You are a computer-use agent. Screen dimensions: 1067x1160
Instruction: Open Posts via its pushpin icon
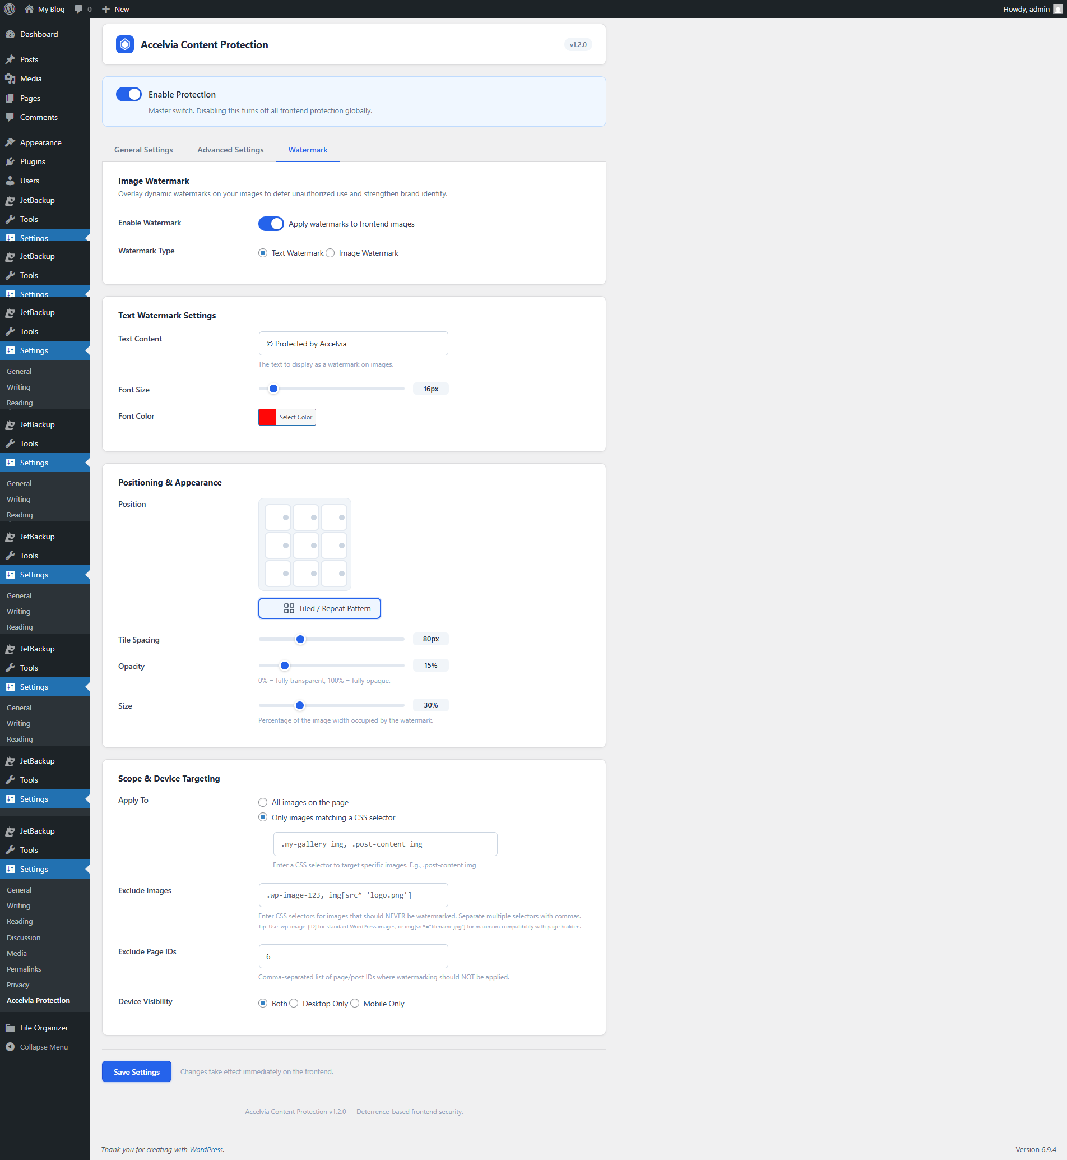pos(10,59)
